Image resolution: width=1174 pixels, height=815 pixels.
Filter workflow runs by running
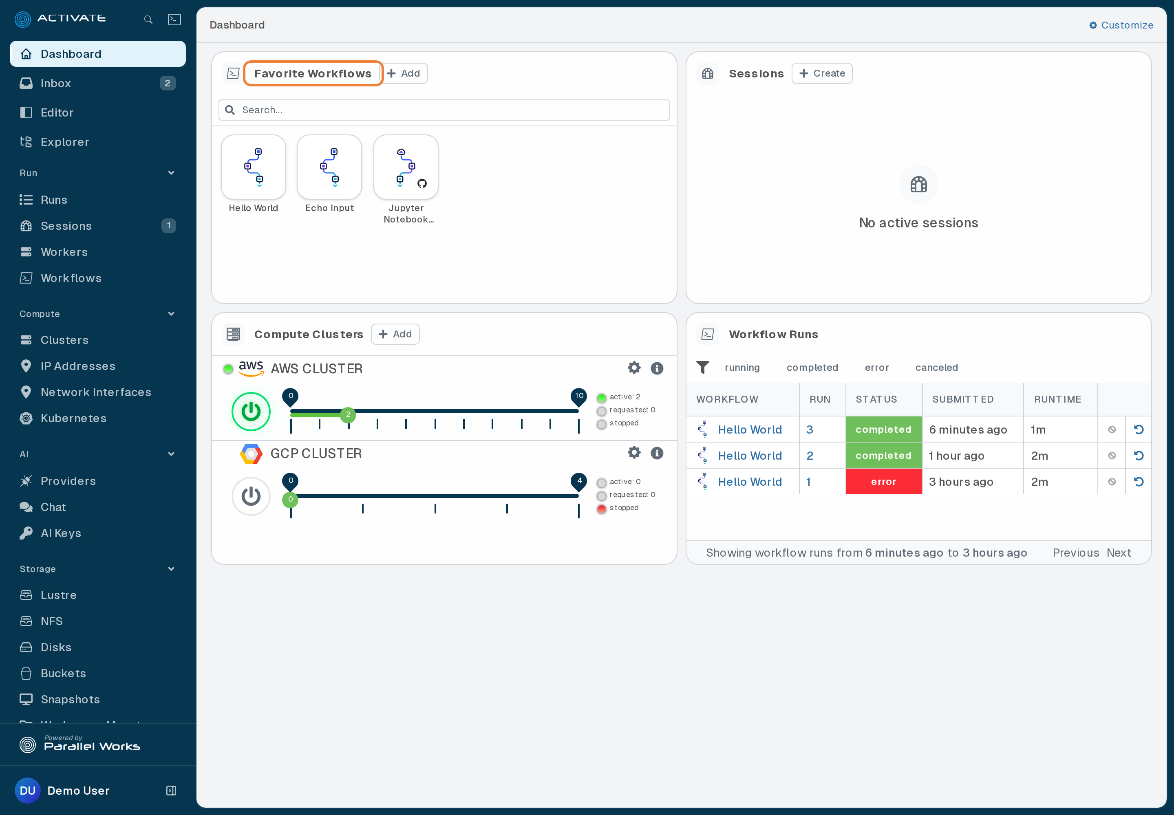[x=742, y=367]
